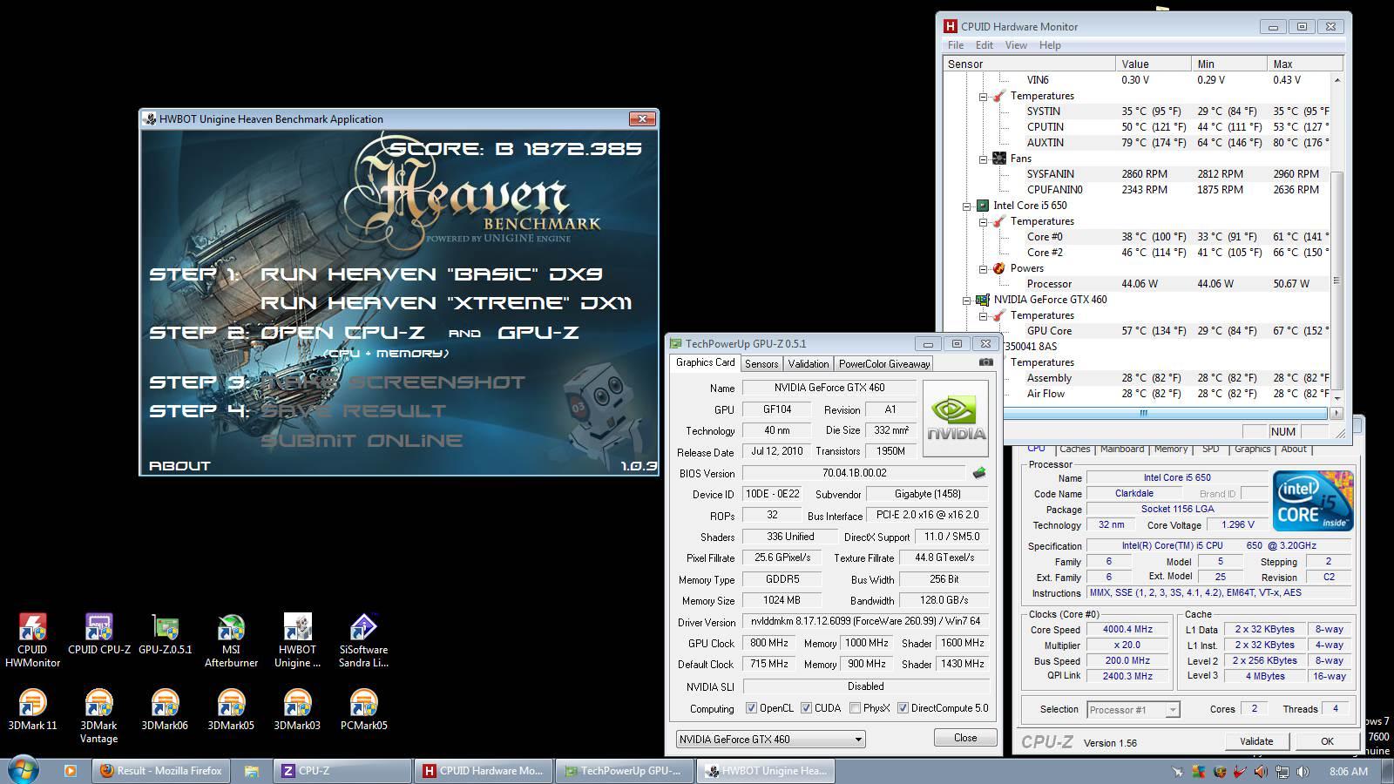The image size is (1394, 784).
Task: Click Open CPU-Z link in Heaven app
Action: (x=343, y=333)
